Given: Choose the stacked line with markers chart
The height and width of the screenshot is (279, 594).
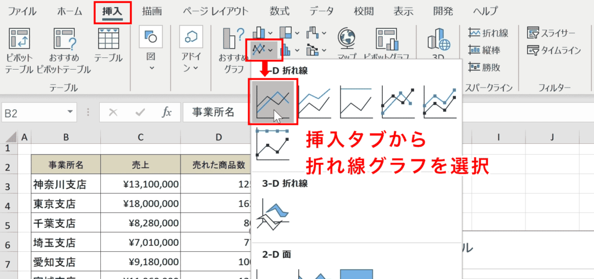Looking at the screenshot, I should 440,101.
